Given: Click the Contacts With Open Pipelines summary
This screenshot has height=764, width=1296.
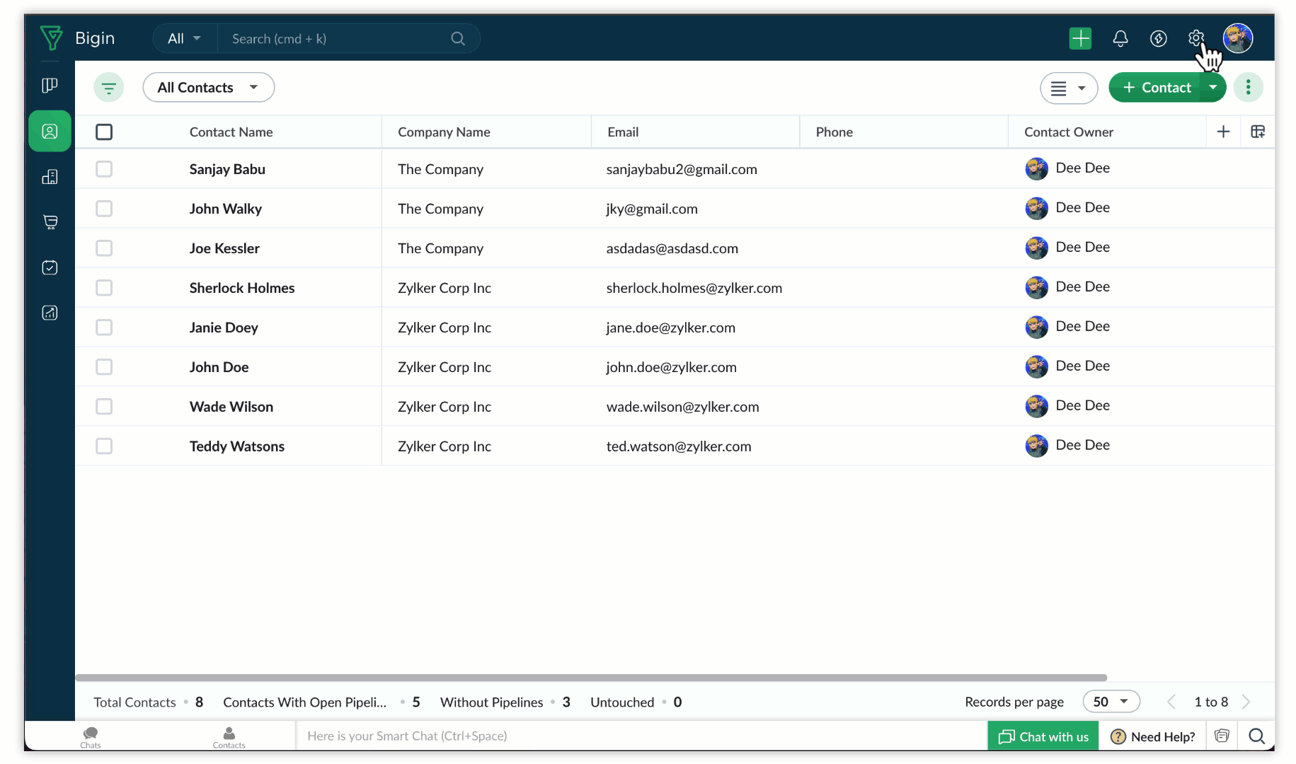Looking at the screenshot, I should (x=321, y=702).
